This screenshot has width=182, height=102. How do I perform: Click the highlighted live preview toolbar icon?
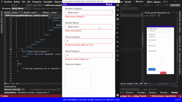click(x=159, y=16)
